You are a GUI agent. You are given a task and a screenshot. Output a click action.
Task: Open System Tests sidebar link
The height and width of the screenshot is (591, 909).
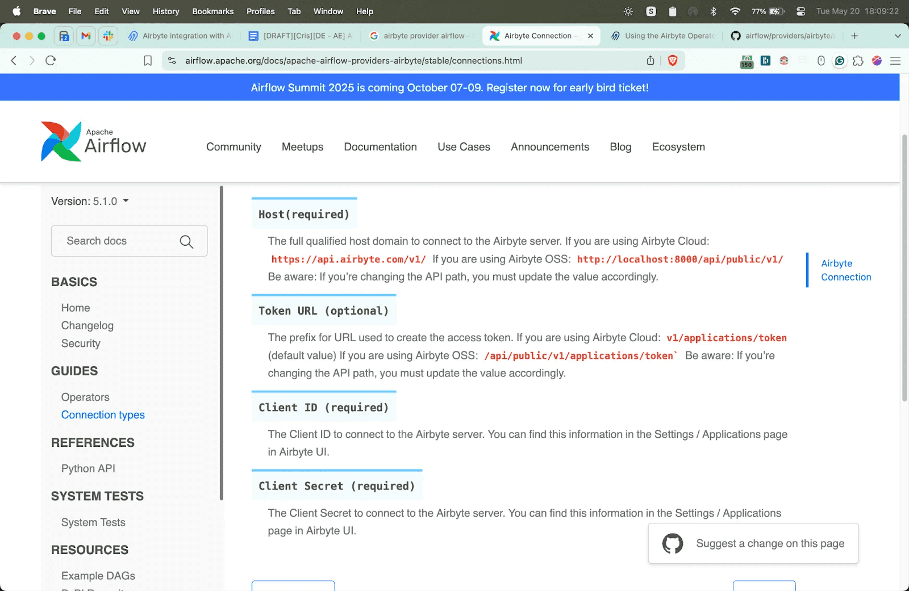pyautogui.click(x=93, y=522)
